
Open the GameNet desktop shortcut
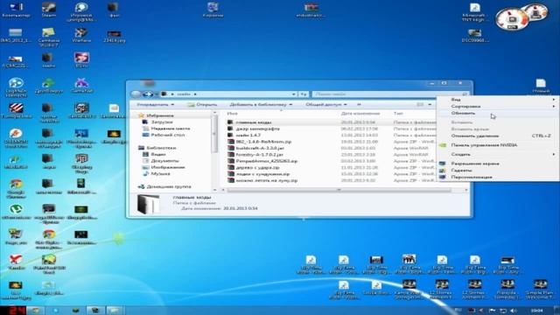[81, 86]
